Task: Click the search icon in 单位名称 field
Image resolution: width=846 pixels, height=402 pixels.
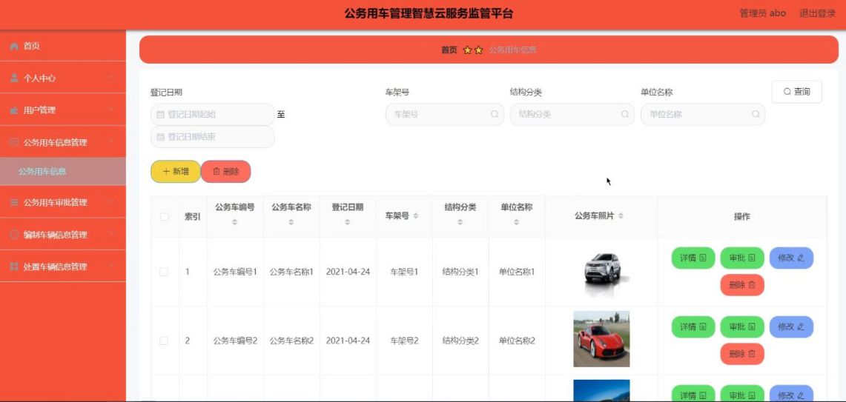Action: coord(756,114)
